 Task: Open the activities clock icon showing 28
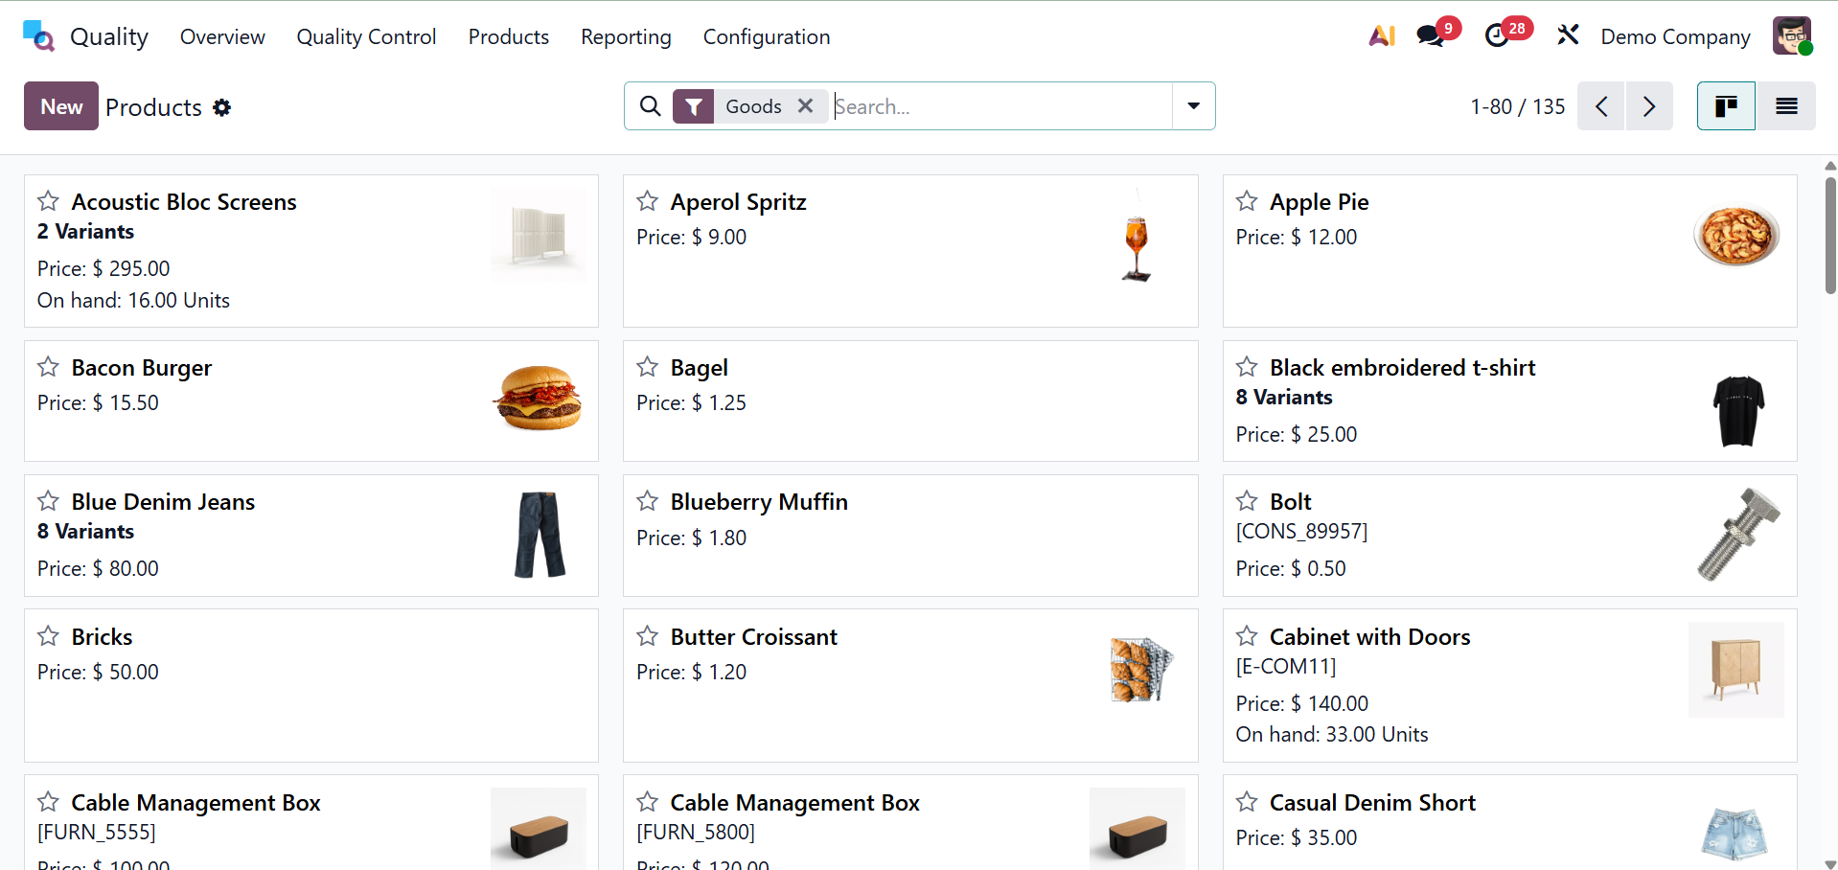coord(1498,34)
